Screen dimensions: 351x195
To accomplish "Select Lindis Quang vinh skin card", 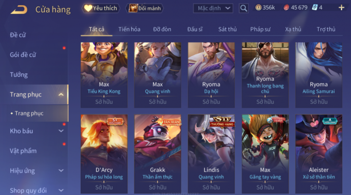I will pyautogui.click(x=212, y=154).
